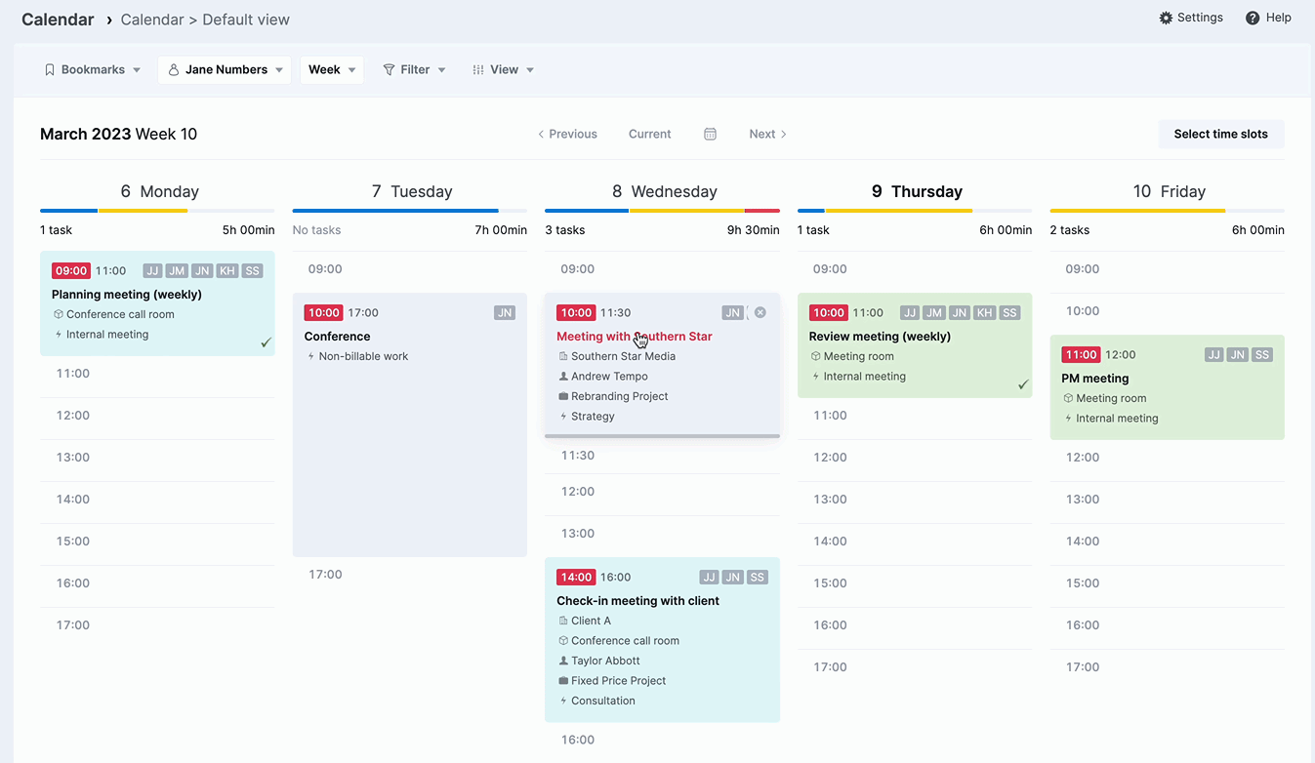This screenshot has height=763, width=1315.
Task: Open Meeting with Southern Star link
Action: (635, 337)
